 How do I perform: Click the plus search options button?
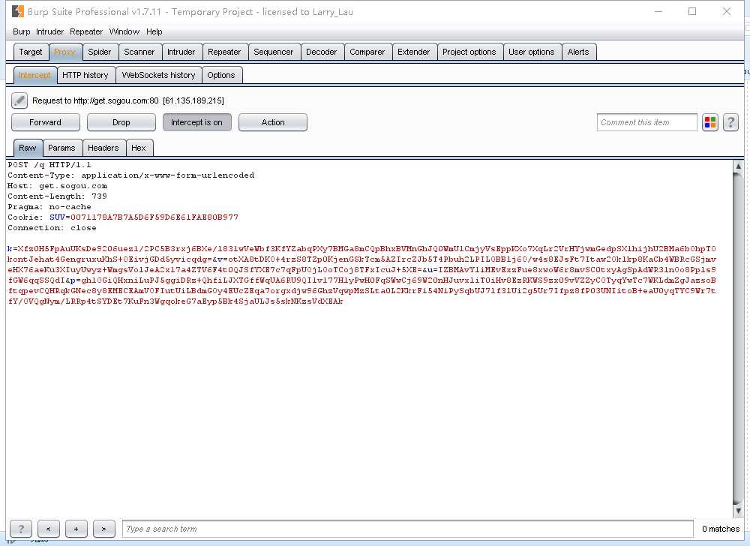[x=76, y=529]
